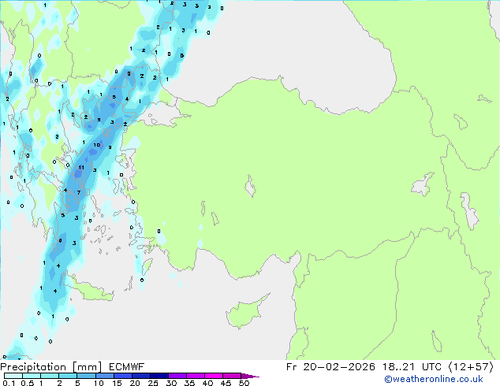Image resolution: width=500 pixels, height=386 pixels.
Task: Click the 'ECMWF' model label
Action: (x=127, y=367)
